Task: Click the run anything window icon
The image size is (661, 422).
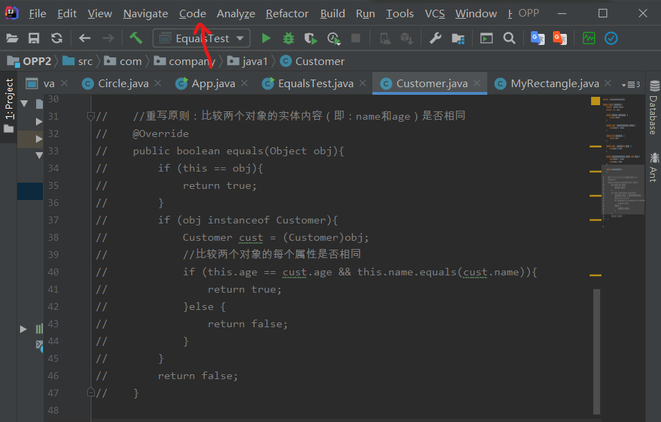Action: point(486,38)
